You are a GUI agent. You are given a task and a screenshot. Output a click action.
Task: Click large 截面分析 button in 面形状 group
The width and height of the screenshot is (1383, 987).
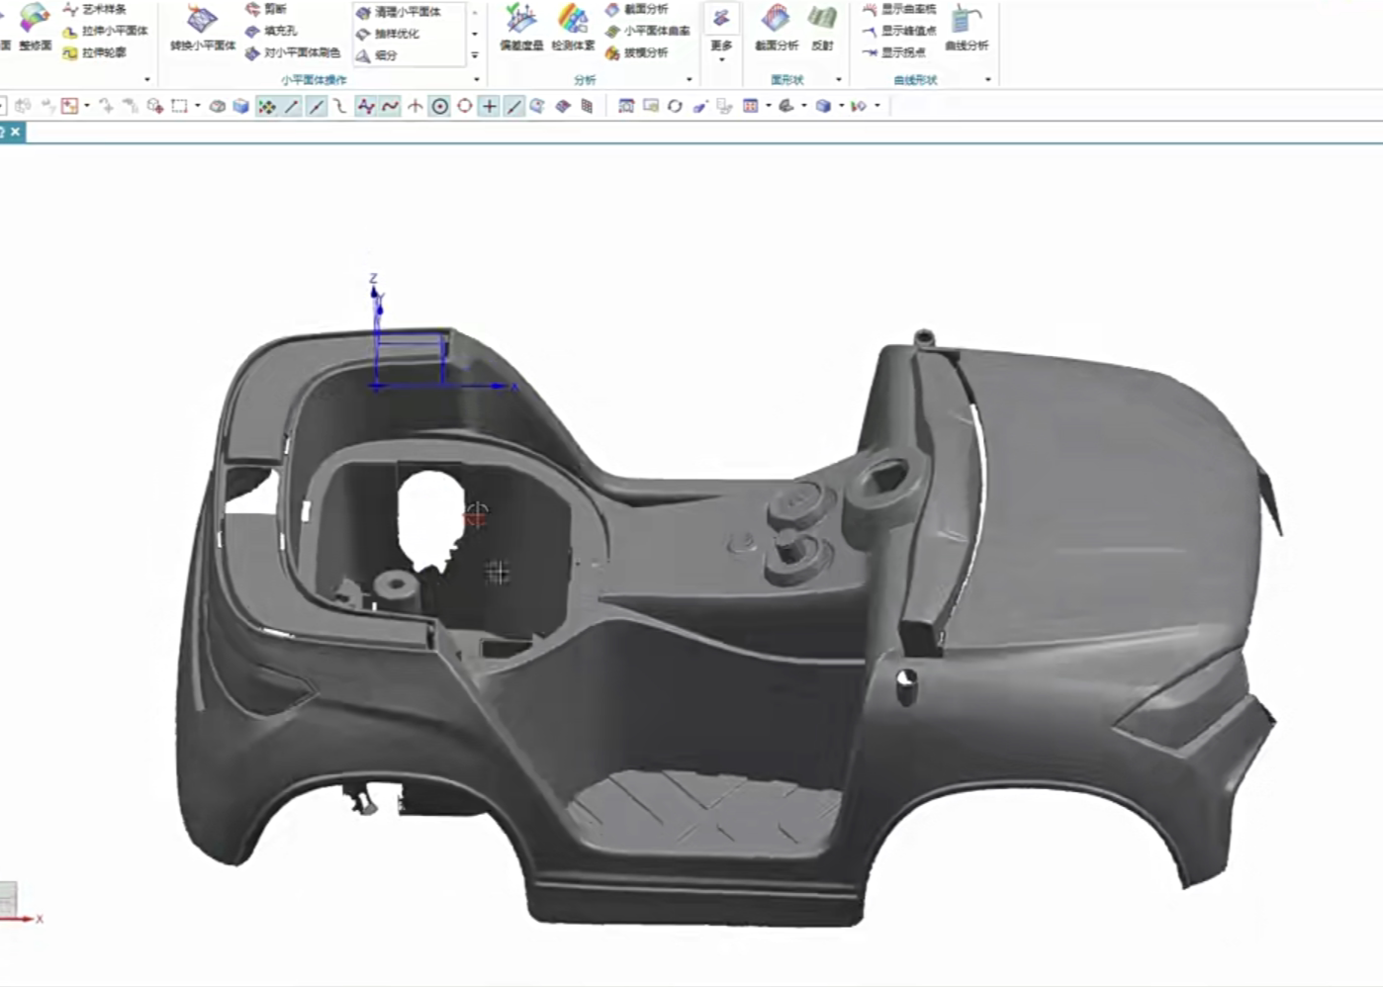click(x=777, y=27)
